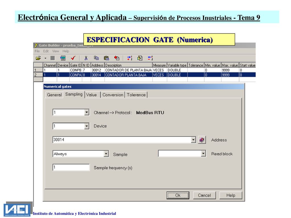Click the add row icon (blue arrow plus)
Image resolution: width=291 pixels, height=218 pixels.
(x=130, y=58)
